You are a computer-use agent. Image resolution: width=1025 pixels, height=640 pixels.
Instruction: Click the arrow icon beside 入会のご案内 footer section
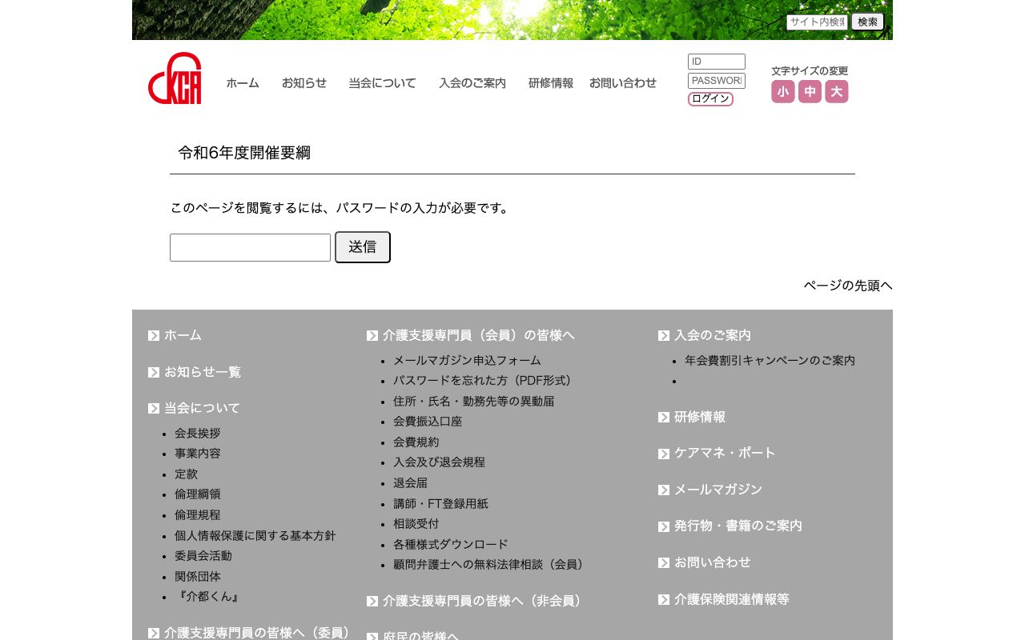(x=664, y=335)
